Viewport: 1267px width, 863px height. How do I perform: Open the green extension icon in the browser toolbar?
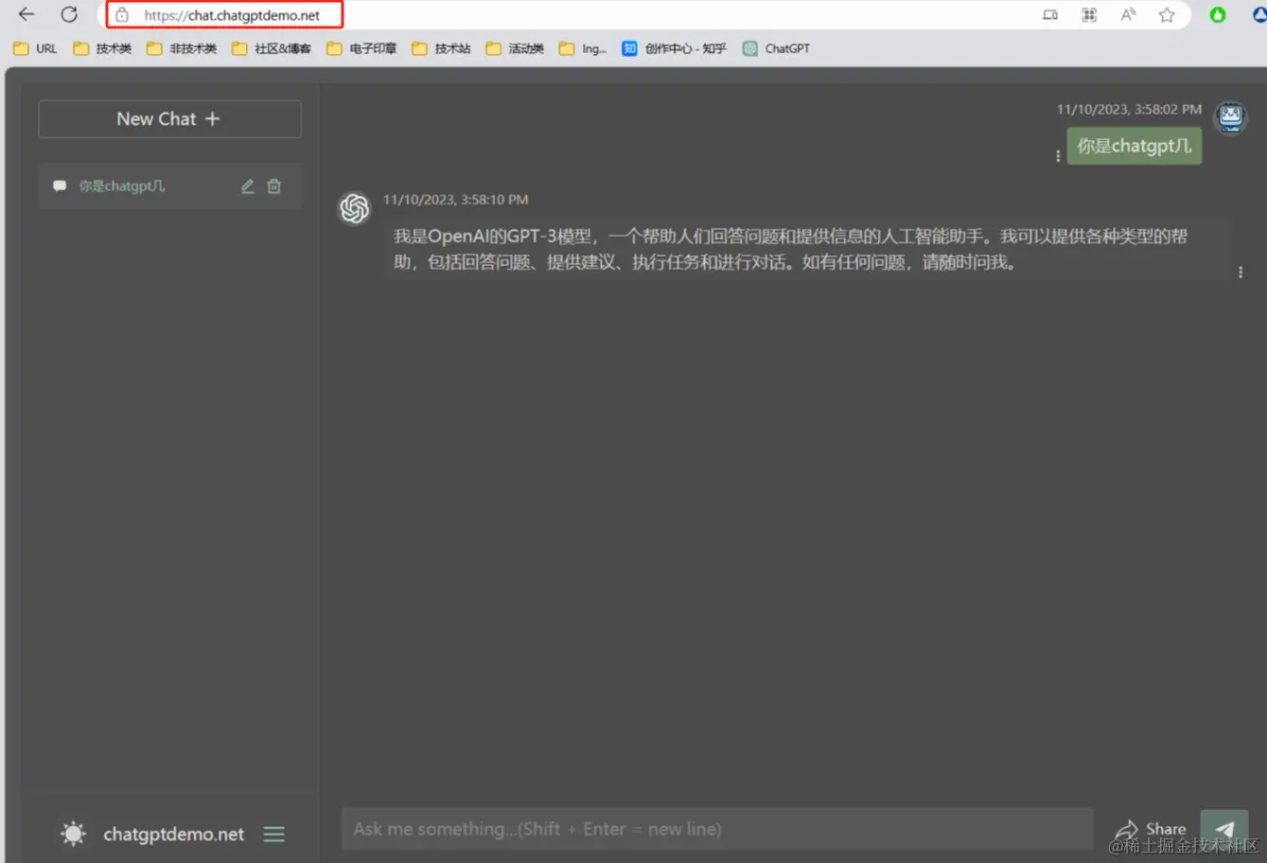1218,15
